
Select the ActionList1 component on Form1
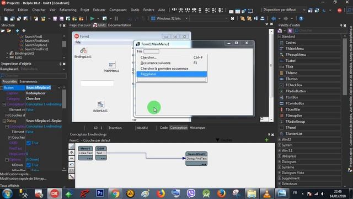click(x=100, y=107)
